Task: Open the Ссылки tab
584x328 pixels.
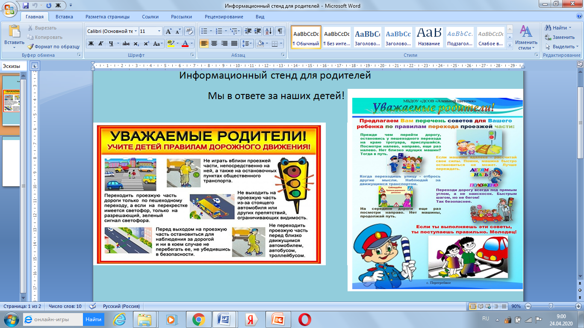Action: point(150,17)
